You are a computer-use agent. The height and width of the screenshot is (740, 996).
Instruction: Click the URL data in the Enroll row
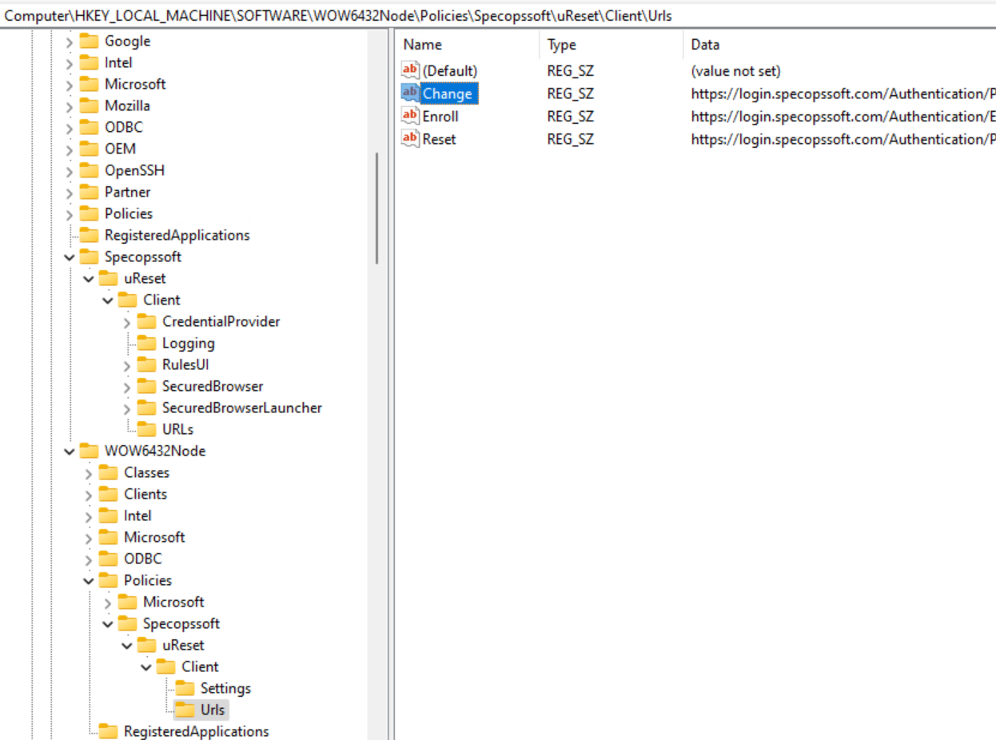(x=843, y=116)
